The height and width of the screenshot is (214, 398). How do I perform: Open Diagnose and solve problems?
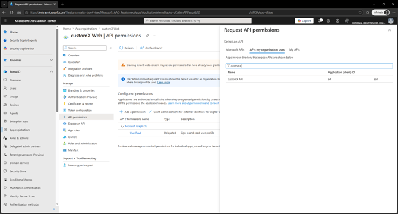click(86, 75)
